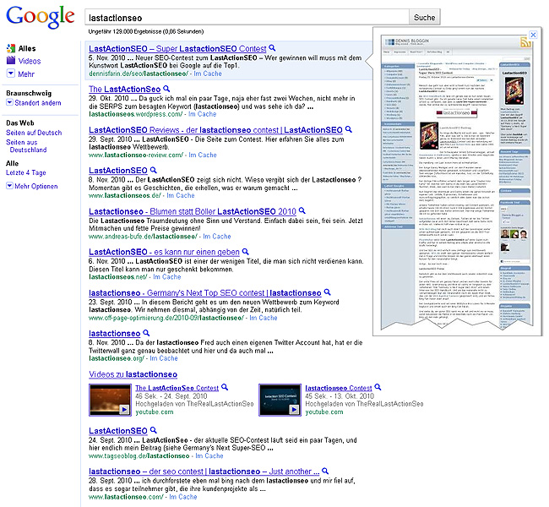Open 'LastActionSEO' result from 24. Sept. 2010

coord(118,431)
